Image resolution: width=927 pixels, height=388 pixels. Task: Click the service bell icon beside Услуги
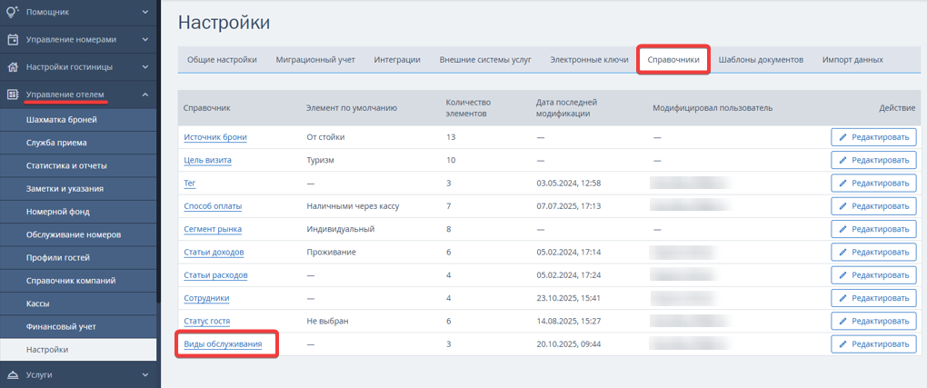[x=13, y=375]
